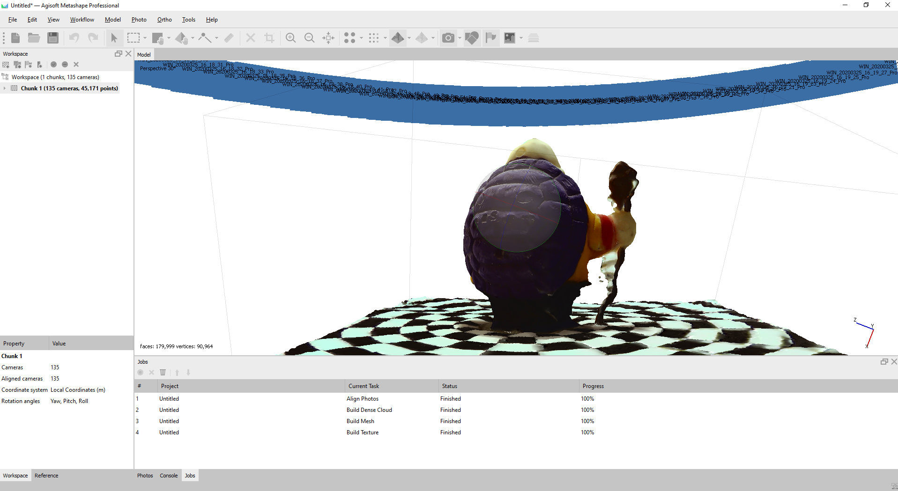
Task: Enable items with the Workspace checkmark icon
Action: [x=53, y=65]
